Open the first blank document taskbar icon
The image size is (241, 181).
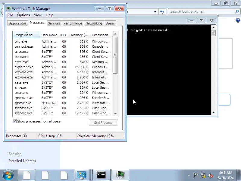[x=27, y=175]
